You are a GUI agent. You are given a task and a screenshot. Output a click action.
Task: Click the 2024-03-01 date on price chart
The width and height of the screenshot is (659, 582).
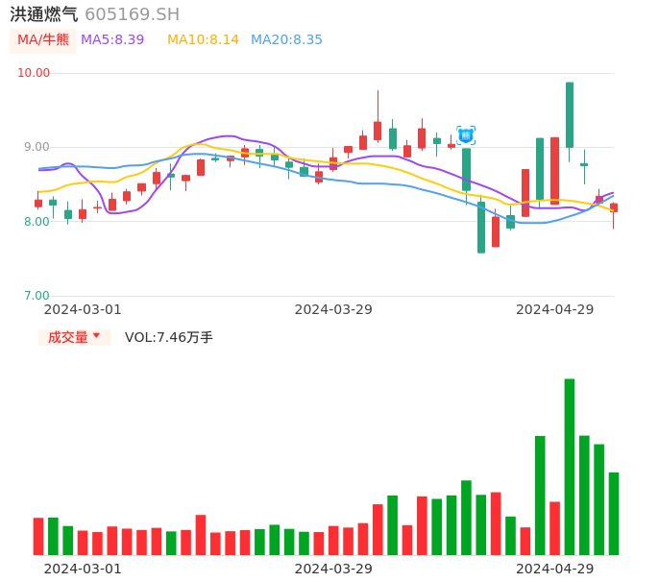[83, 309]
